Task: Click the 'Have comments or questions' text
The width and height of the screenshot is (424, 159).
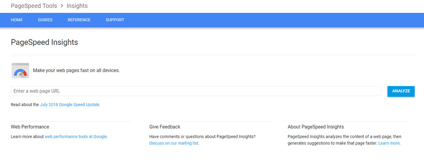Action: click(x=203, y=137)
